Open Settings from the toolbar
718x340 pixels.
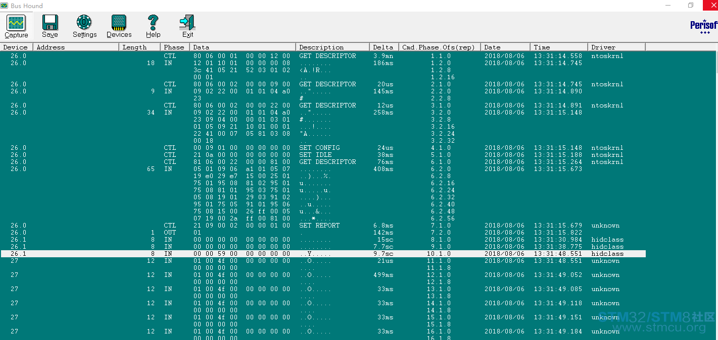(84, 26)
